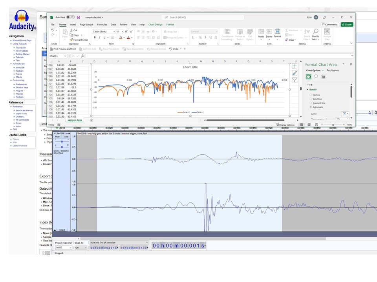Click the Audacity track close X icon
The height and width of the screenshot is (282, 377).
55,133
